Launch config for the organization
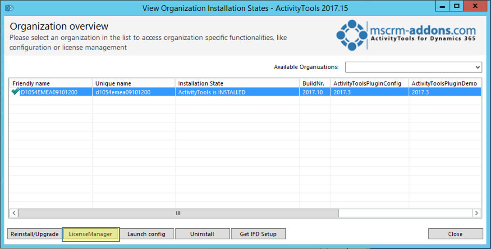Image resolution: width=491 pixels, height=249 pixels. (x=146, y=234)
